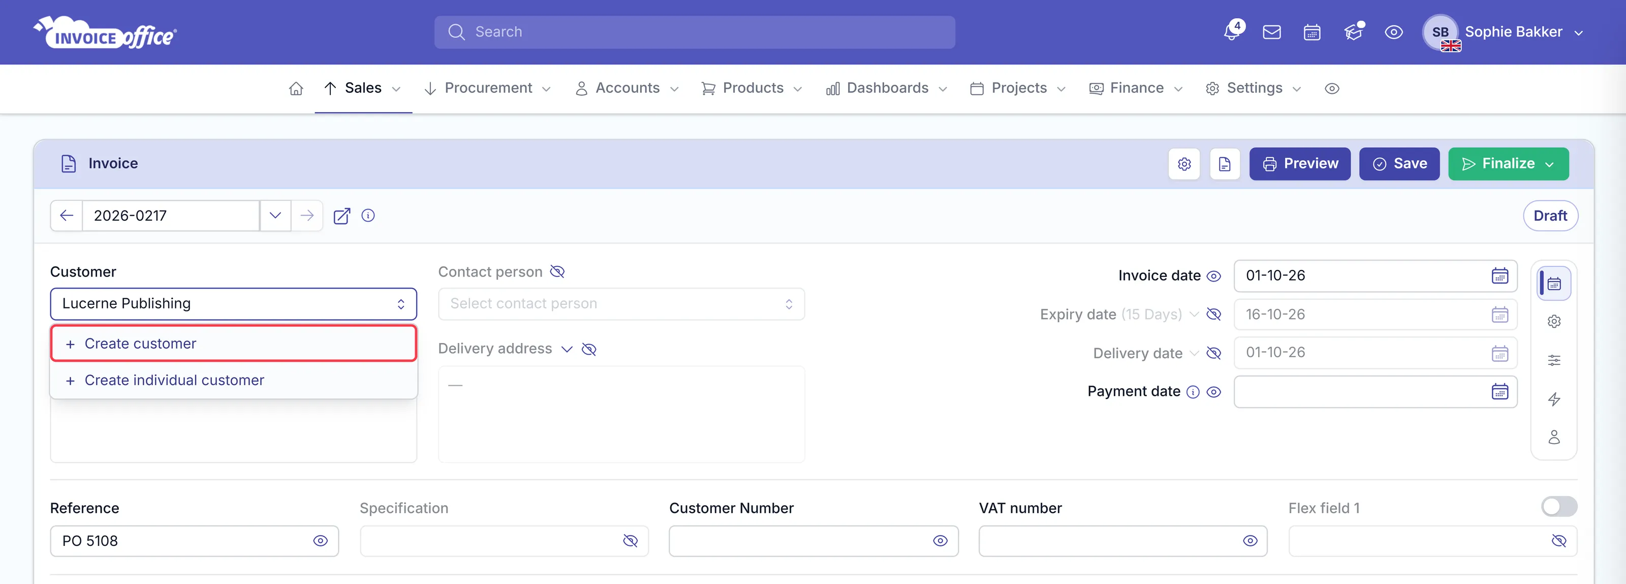Open invoice number dropdown arrow
This screenshot has width=1626, height=584.
coord(274,216)
